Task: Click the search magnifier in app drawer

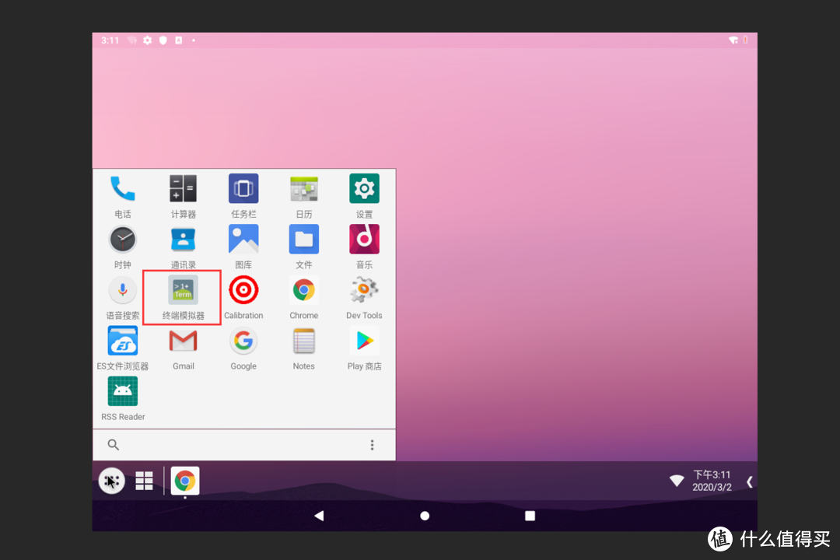Action: (x=113, y=445)
